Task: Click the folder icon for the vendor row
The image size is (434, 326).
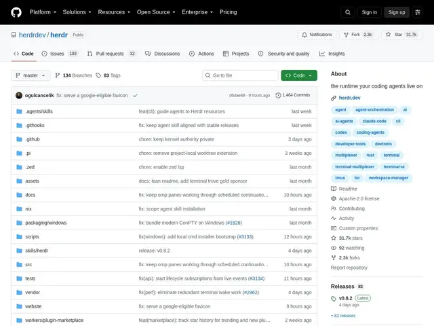Action: (x=19, y=292)
